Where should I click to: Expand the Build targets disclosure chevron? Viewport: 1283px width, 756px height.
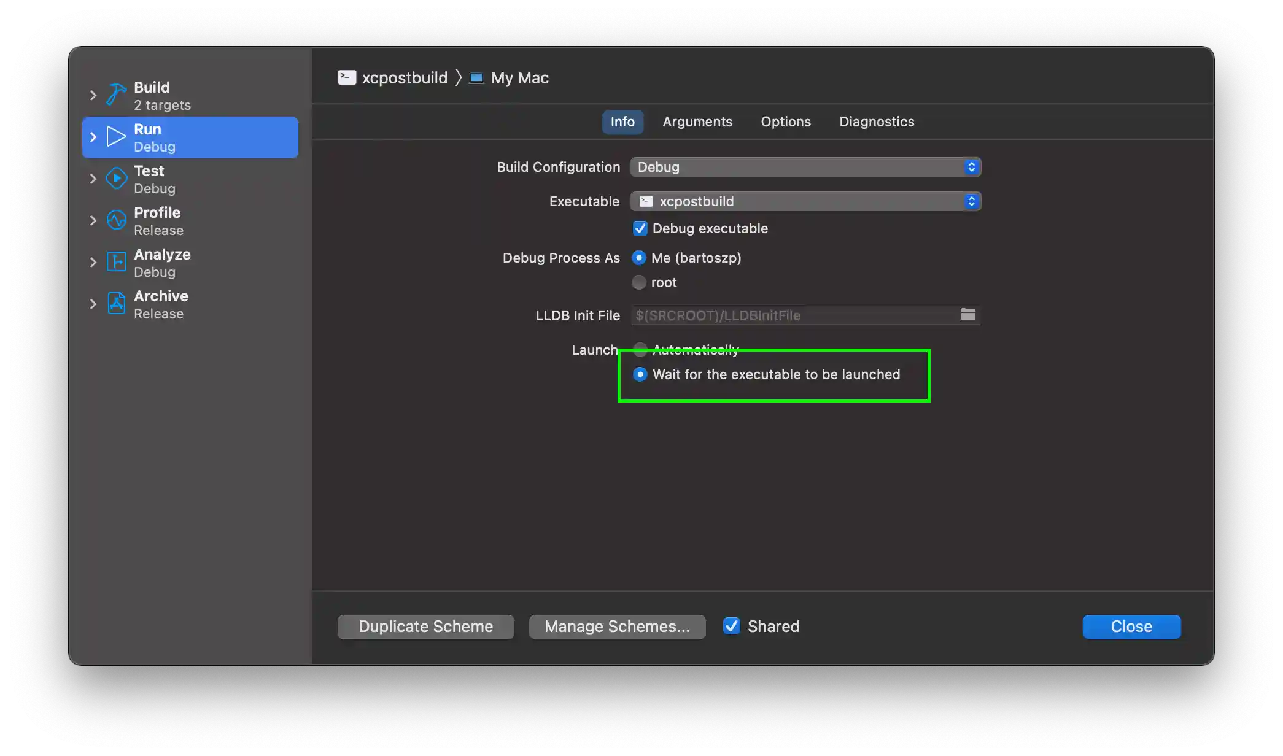[x=93, y=95]
